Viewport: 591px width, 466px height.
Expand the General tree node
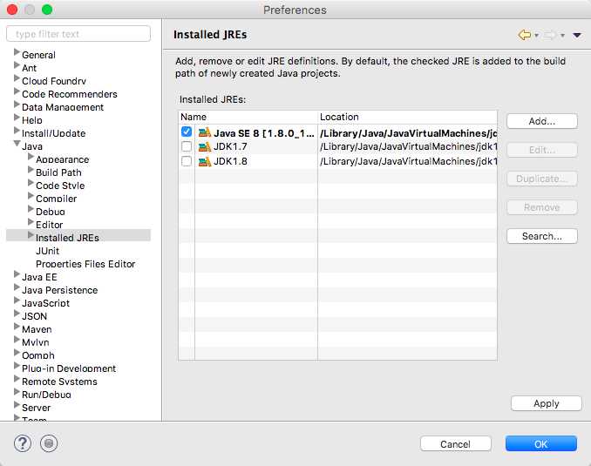pyautogui.click(x=17, y=52)
